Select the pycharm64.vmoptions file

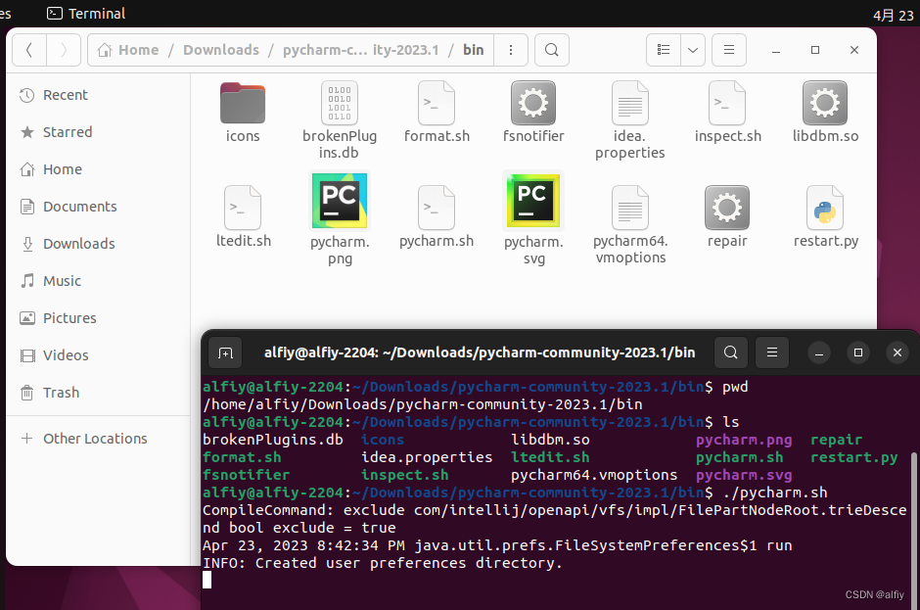[629, 208]
